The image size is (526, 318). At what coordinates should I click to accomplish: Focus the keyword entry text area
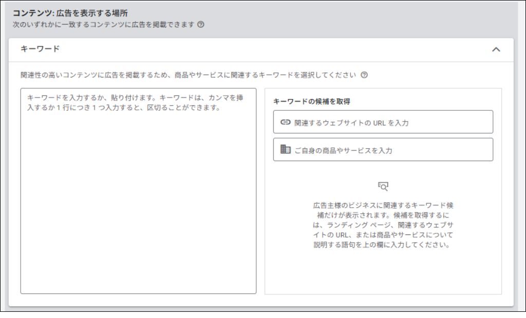coord(138,191)
